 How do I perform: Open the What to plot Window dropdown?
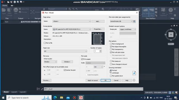click(50, 62)
